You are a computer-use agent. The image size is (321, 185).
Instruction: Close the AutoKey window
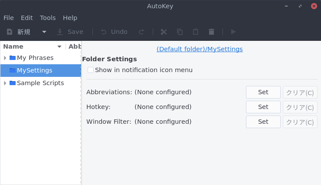(314, 6)
